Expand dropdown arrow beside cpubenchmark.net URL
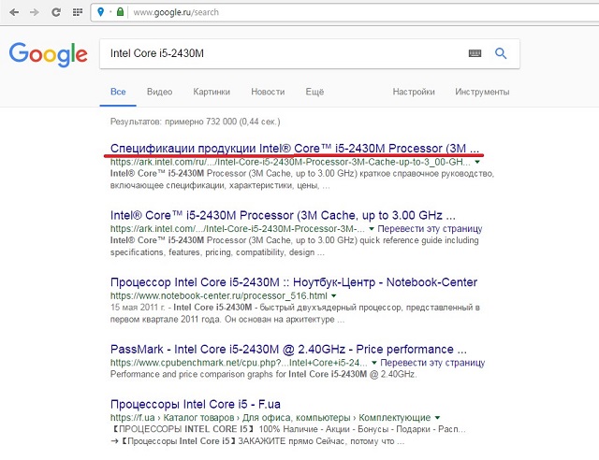Viewport: 599px width, 460px height. 374,363
